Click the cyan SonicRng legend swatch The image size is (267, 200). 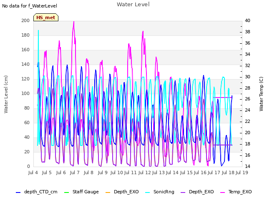click(x=147, y=192)
